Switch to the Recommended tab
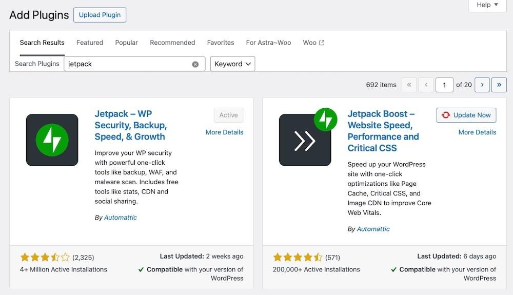The image size is (513, 295). coord(172,43)
